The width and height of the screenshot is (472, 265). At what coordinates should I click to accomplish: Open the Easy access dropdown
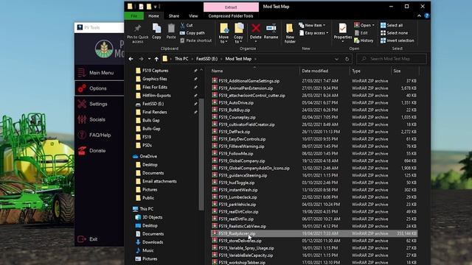pyautogui.click(x=313, y=33)
